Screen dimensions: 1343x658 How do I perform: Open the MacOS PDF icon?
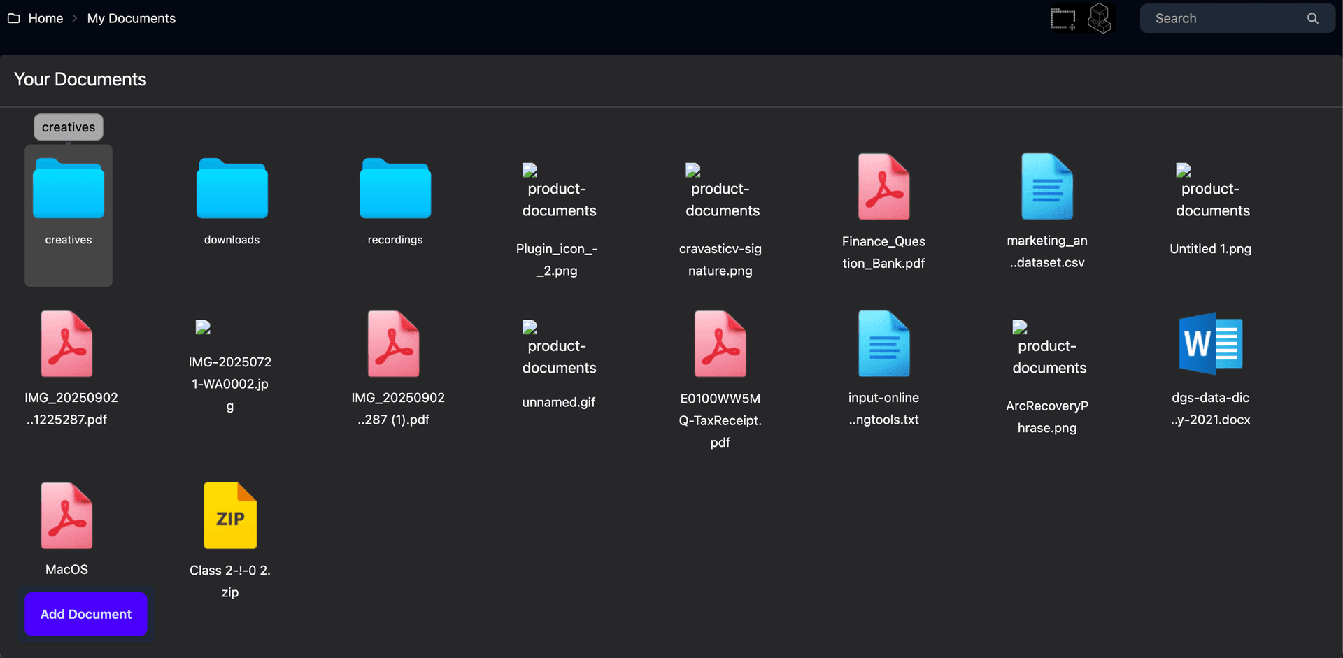click(66, 515)
